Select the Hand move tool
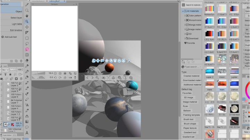The width and height of the screenshot is (250, 140). click(27, 16)
